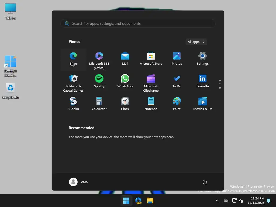Open Spotify
276x207 pixels.
(99, 82)
